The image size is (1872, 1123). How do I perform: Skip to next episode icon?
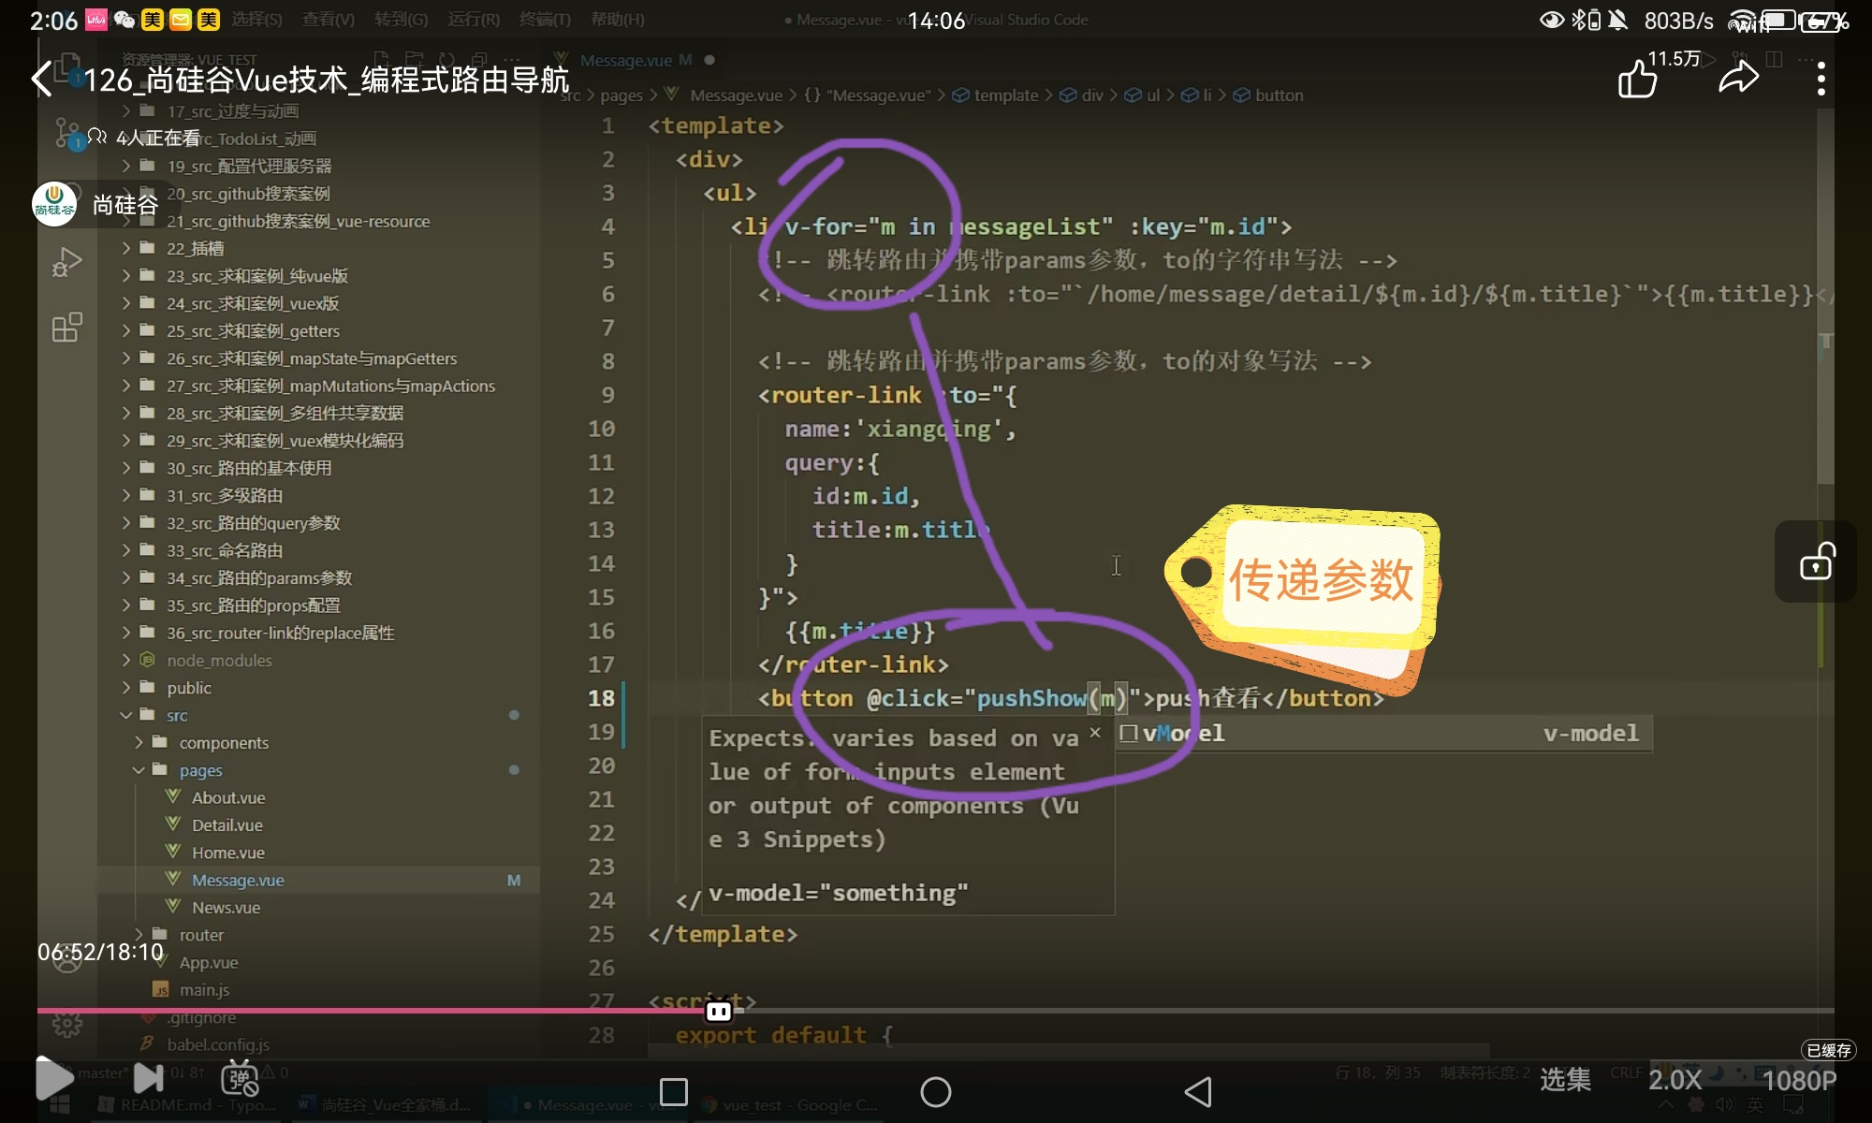pos(148,1079)
